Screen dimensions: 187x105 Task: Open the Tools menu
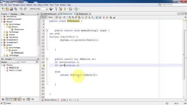57,5
